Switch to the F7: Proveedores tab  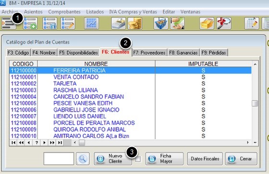point(149,53)
